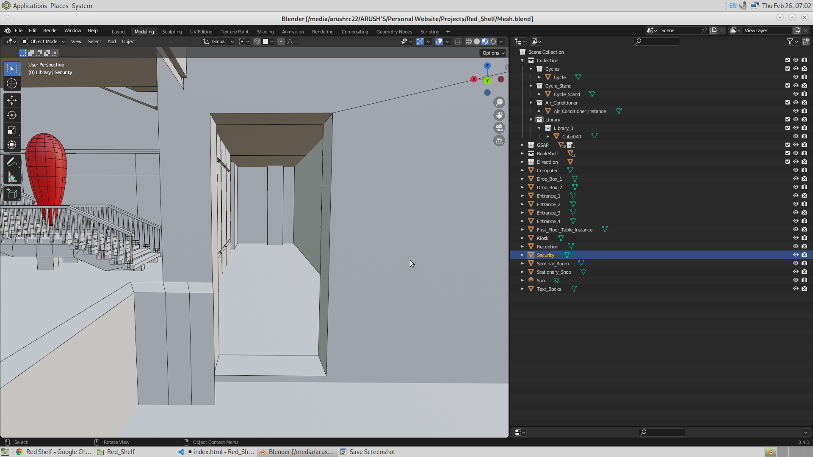The width and height of the screenshot is (813, 457).
Task: Select the Rotate tool
Action: coord(12,115)
